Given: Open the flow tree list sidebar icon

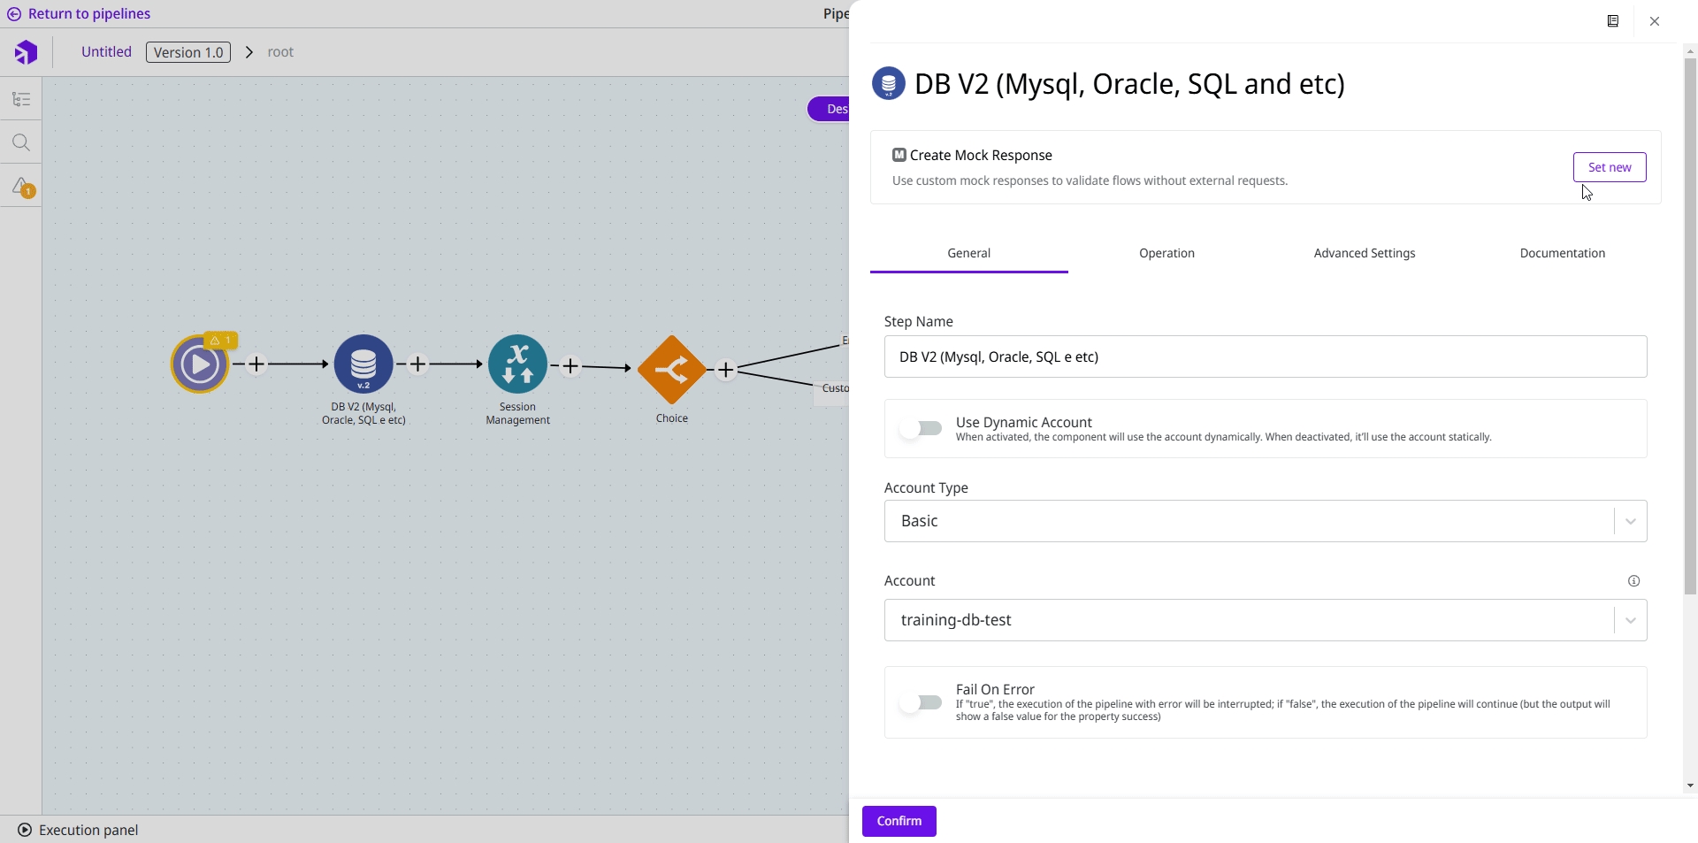Looking at the screenshot, I should click(21, 99).
